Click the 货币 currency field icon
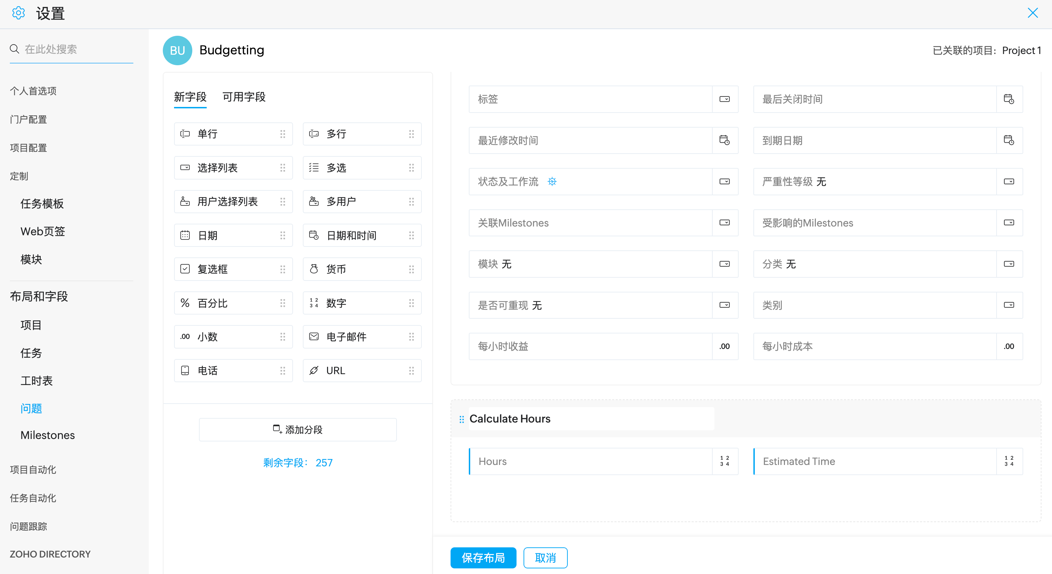The width and height of the screenshot is (1052, 574). click(x=314, y=269)
